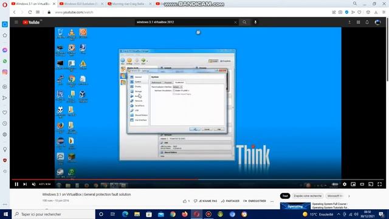Click the cast to TV icon
389x219 pixels.
pos(371,184)
